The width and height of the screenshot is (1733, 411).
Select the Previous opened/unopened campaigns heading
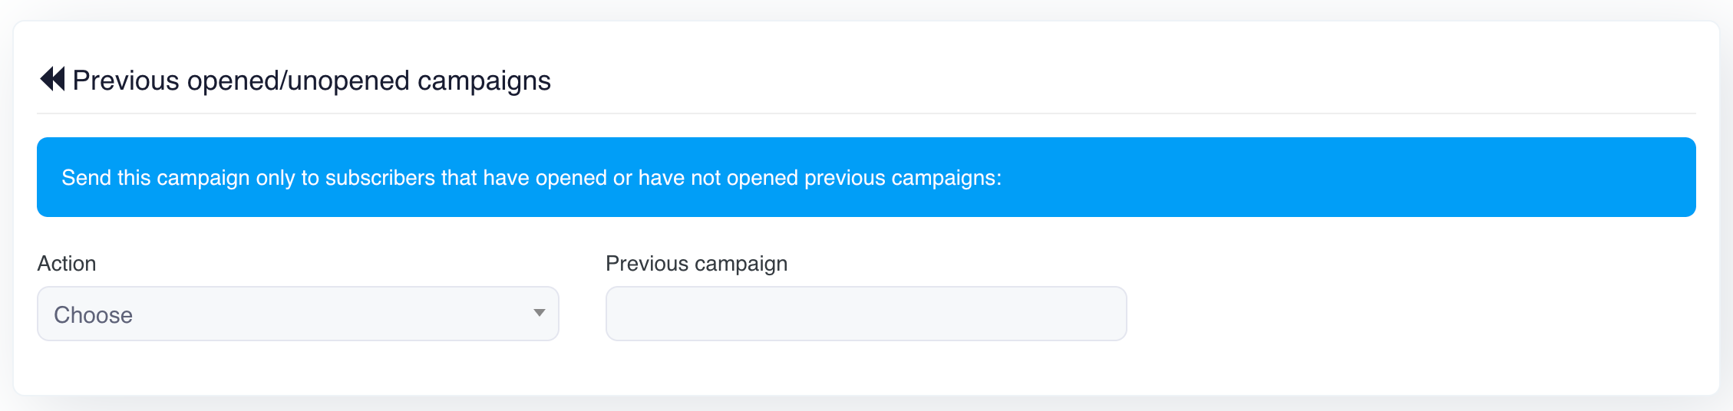[312, 81]
